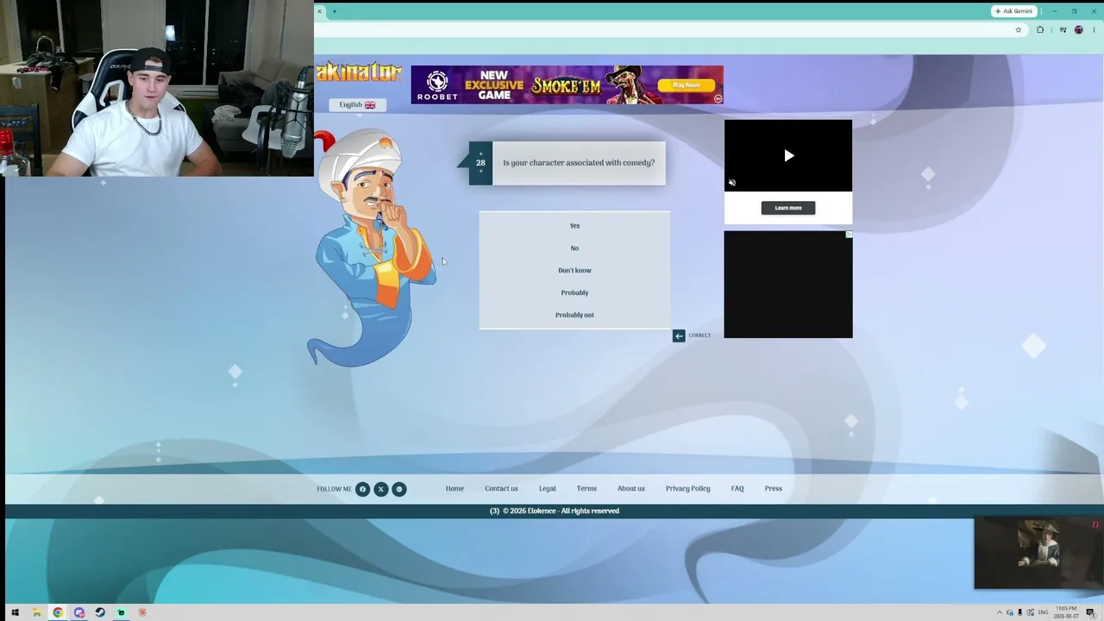Click the small picture-in-picture video thumbnail
Viewport: 1104px width, 621px height.
point(1038,553)
